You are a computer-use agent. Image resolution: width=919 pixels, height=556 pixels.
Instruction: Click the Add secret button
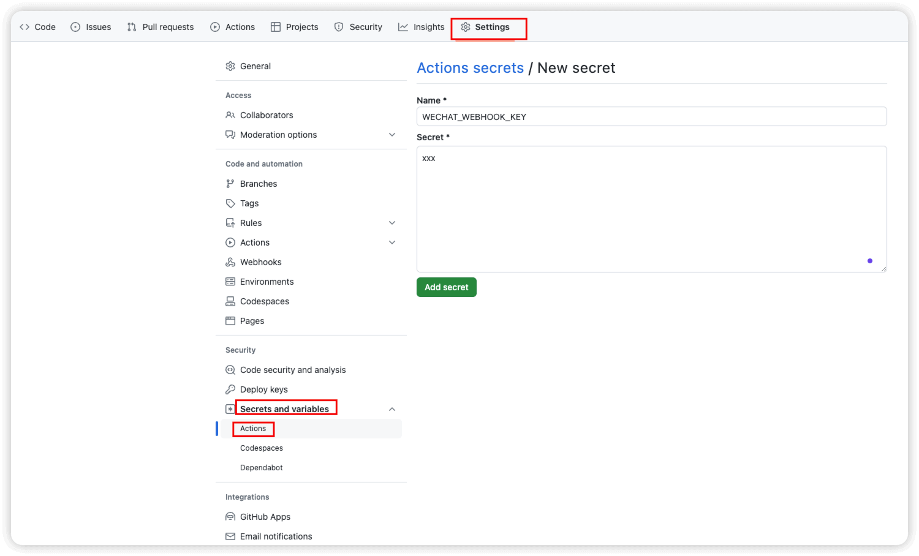[447, 287]
